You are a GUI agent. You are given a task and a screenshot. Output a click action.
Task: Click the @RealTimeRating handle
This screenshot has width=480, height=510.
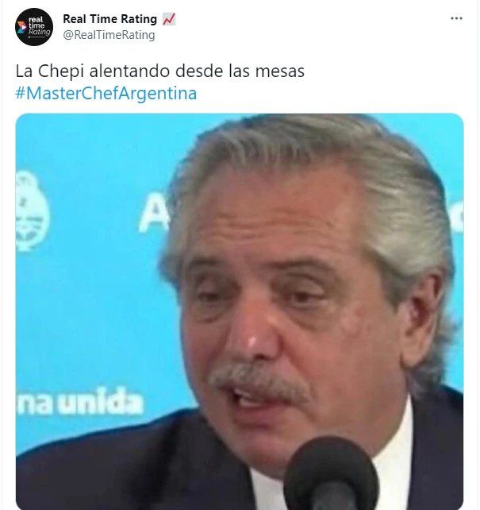109,35
